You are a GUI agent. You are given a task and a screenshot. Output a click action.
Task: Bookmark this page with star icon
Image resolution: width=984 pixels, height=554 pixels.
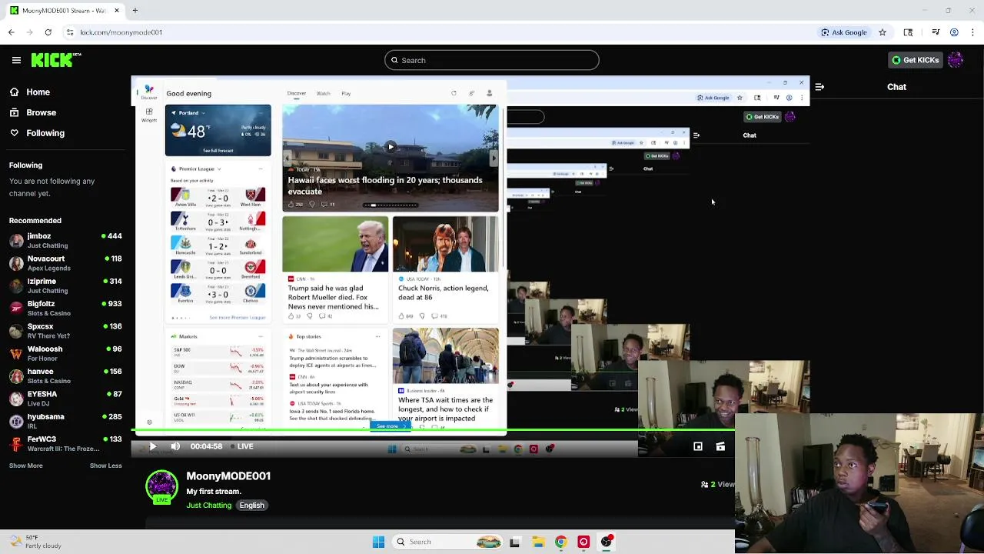pyautogui.click(x=883, y=32)
